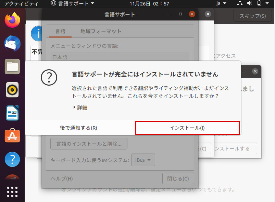Viewport: 275px width, 202px height.
Task: Switch to the 地域フォーマット tab
Action: 101,31
